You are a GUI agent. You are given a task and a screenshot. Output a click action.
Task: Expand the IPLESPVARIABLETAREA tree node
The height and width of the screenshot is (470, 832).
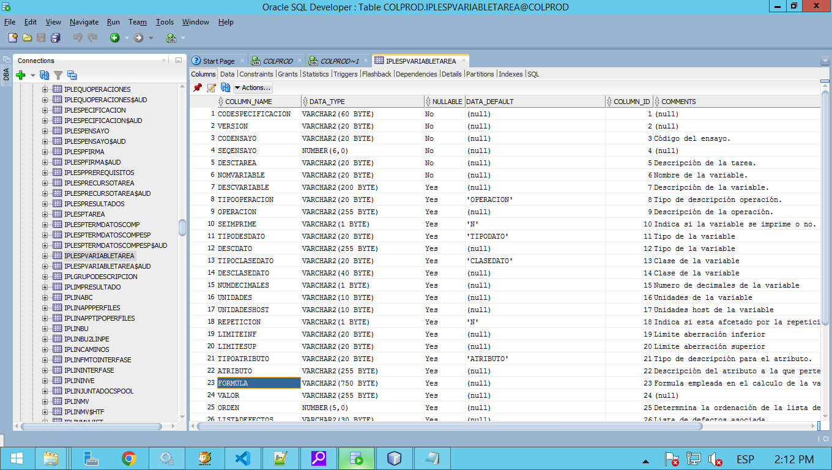point(45,256)
